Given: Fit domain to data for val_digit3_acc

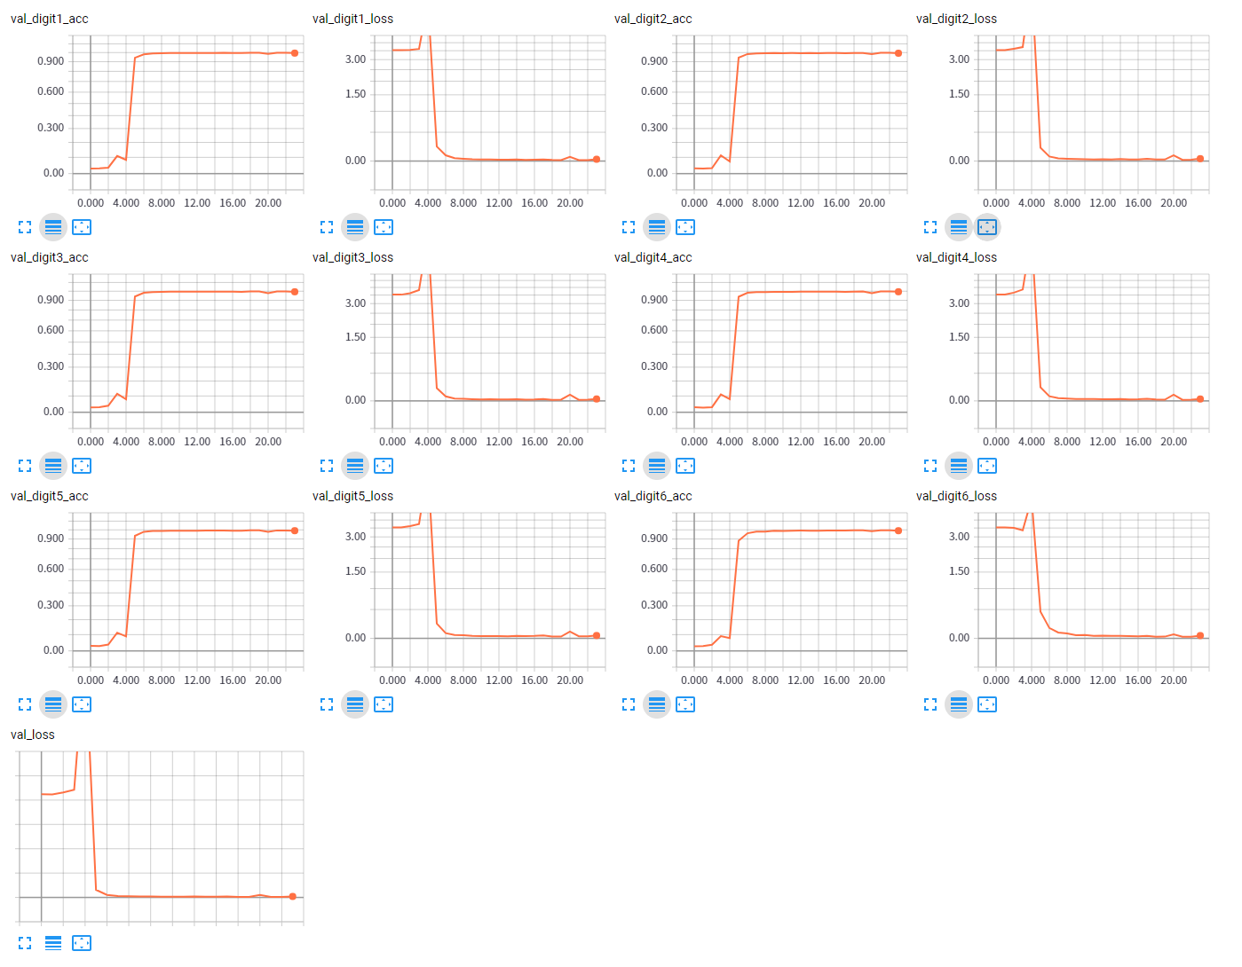Looking at the screenshot, I should click(x=82, y=466).
